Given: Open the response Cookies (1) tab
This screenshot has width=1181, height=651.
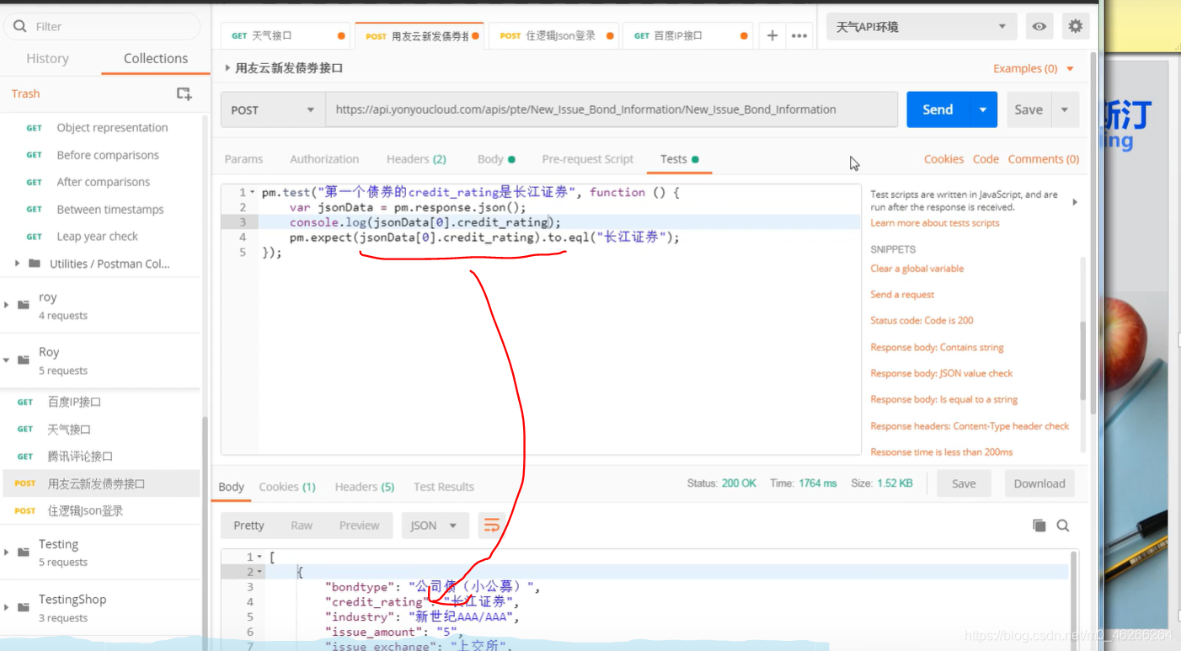Looking at the screenshot, I should [287, 487].
